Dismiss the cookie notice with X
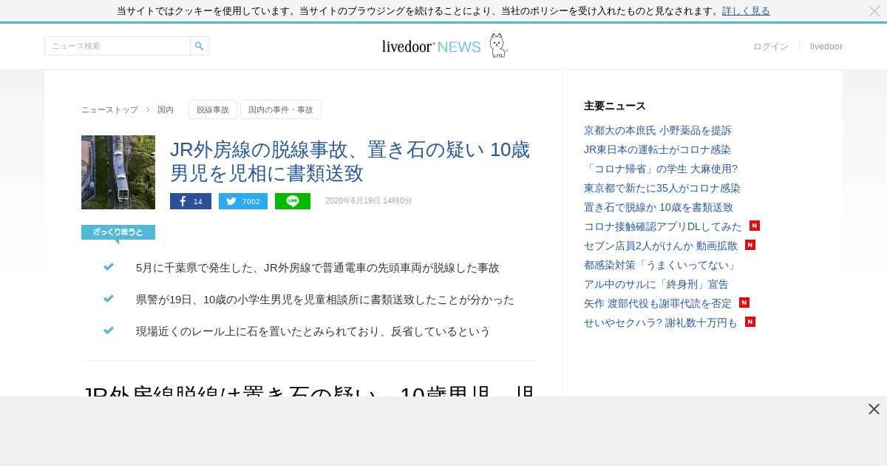This screenshot has width=887, height=466. [x=874, y=10]
